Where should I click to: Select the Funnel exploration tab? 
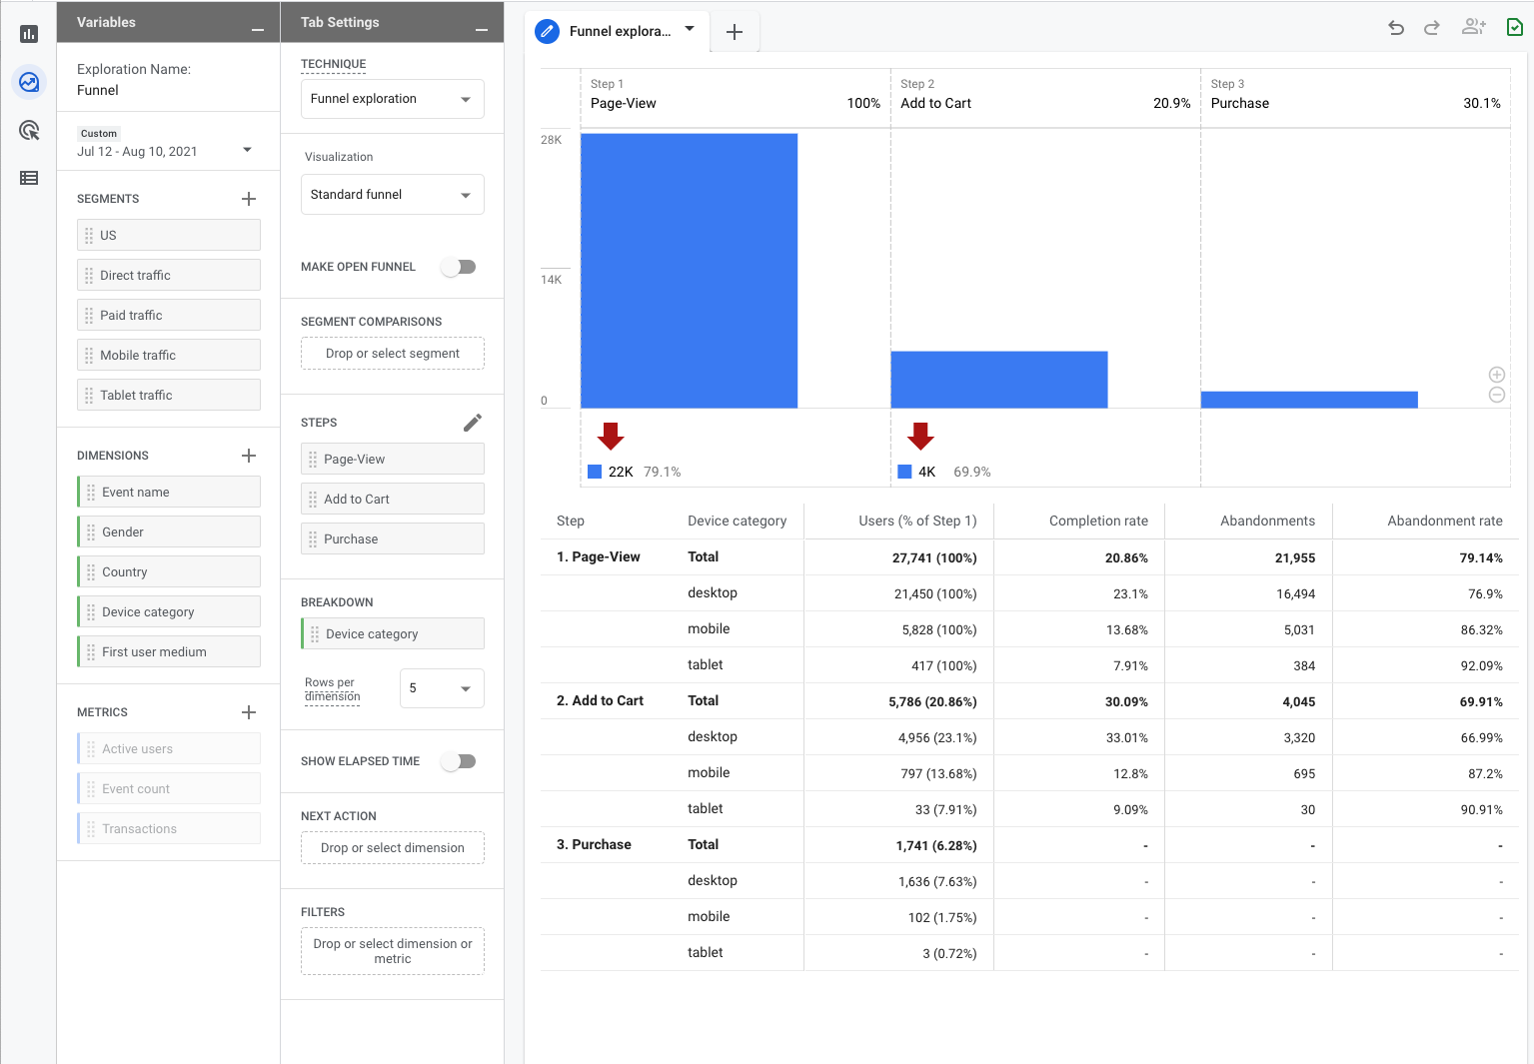617,31
